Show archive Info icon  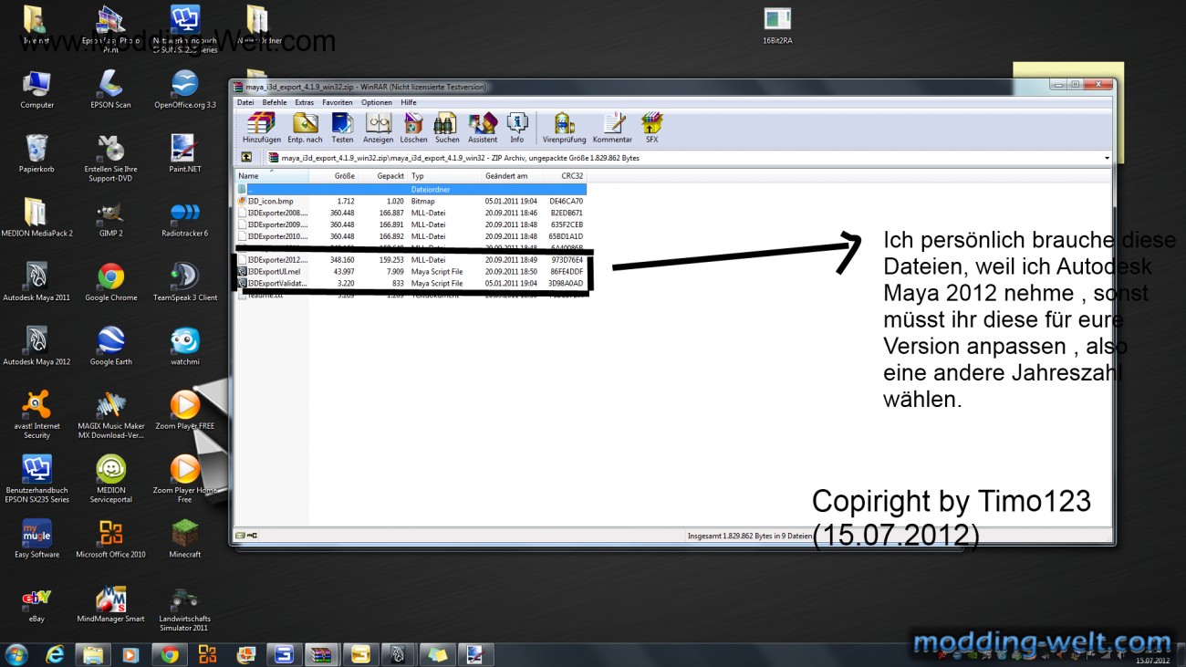tap(517, 128)
